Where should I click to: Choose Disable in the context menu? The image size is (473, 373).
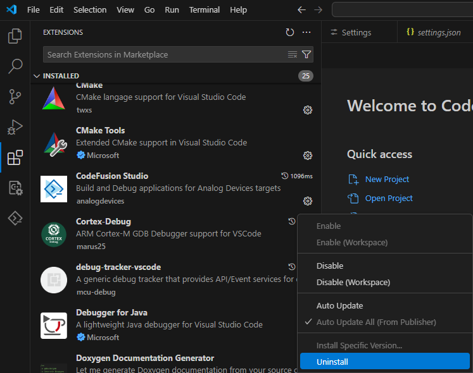pos(385,266)
